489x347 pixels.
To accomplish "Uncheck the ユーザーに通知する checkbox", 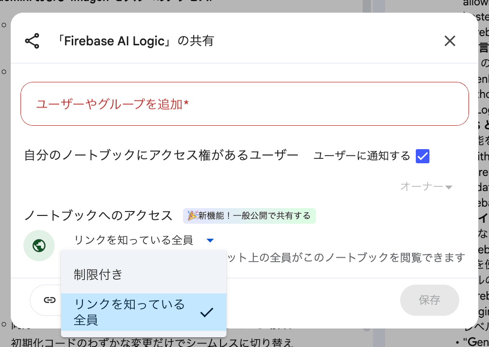I will tap(423, 156).
